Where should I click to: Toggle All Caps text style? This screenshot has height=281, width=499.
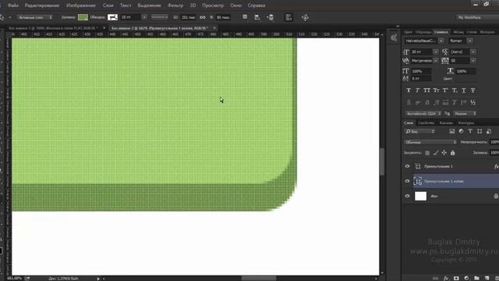click(x=426, y=91)
